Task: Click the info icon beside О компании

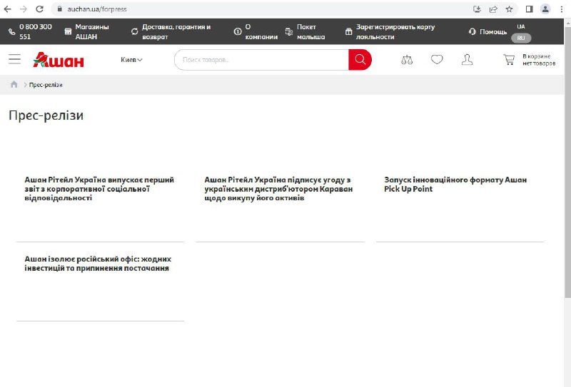Action: click(238, 31)
